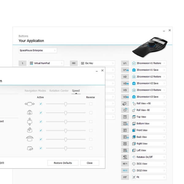Click the V2 key badge

125,77
